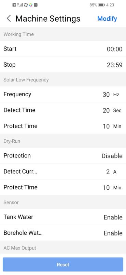Tap the HD indicator icon

14,5
